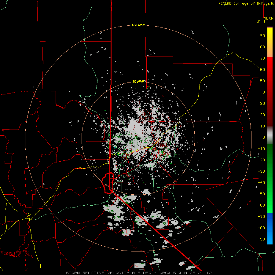Click the -20 scale value
Screen dimensions: 275x275
coord(261,160)
